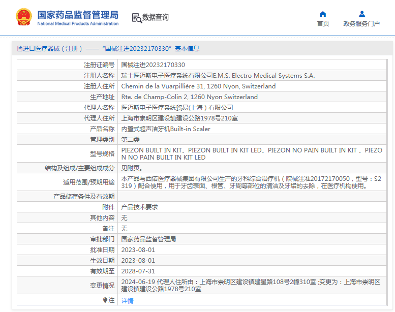
Task: Click the 批准日期 row label
Action: [102, 250]
